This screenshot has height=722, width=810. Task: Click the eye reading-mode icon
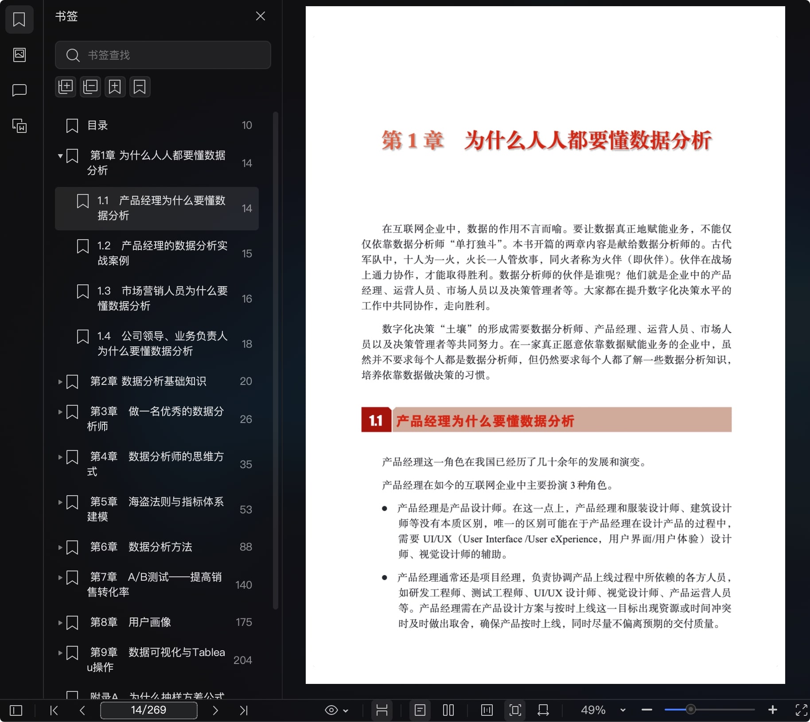[x=331, y=710]
